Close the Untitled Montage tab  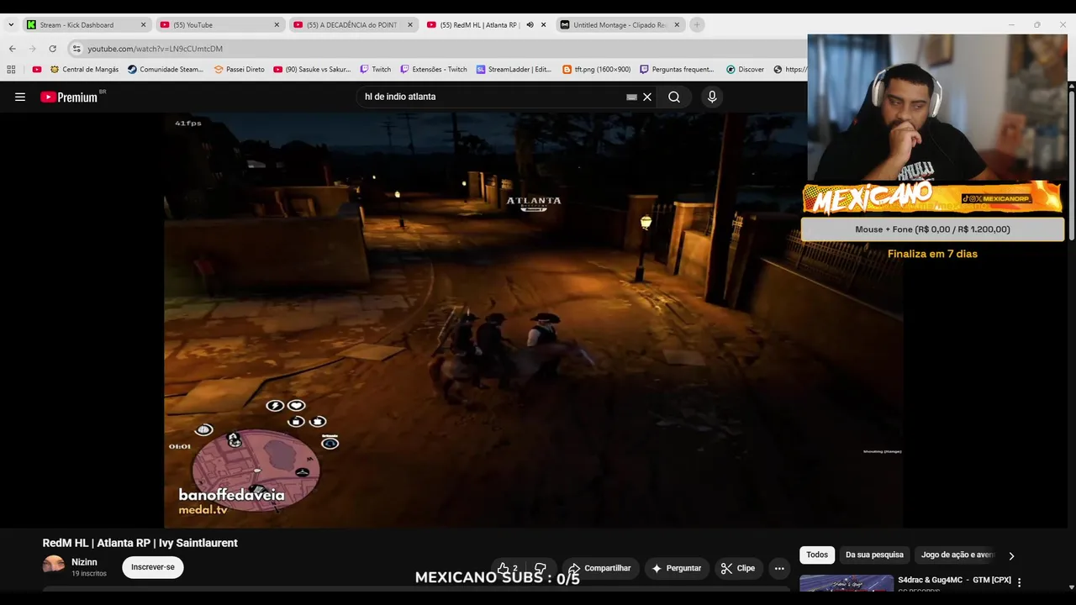[x=677, y=25]
